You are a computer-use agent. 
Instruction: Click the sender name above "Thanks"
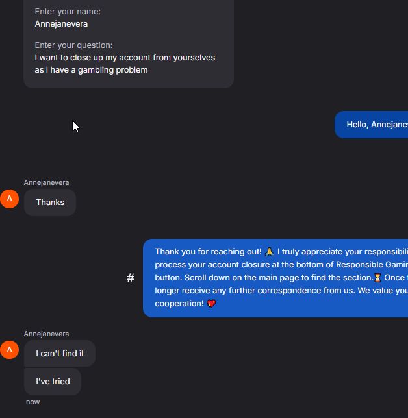46,182
